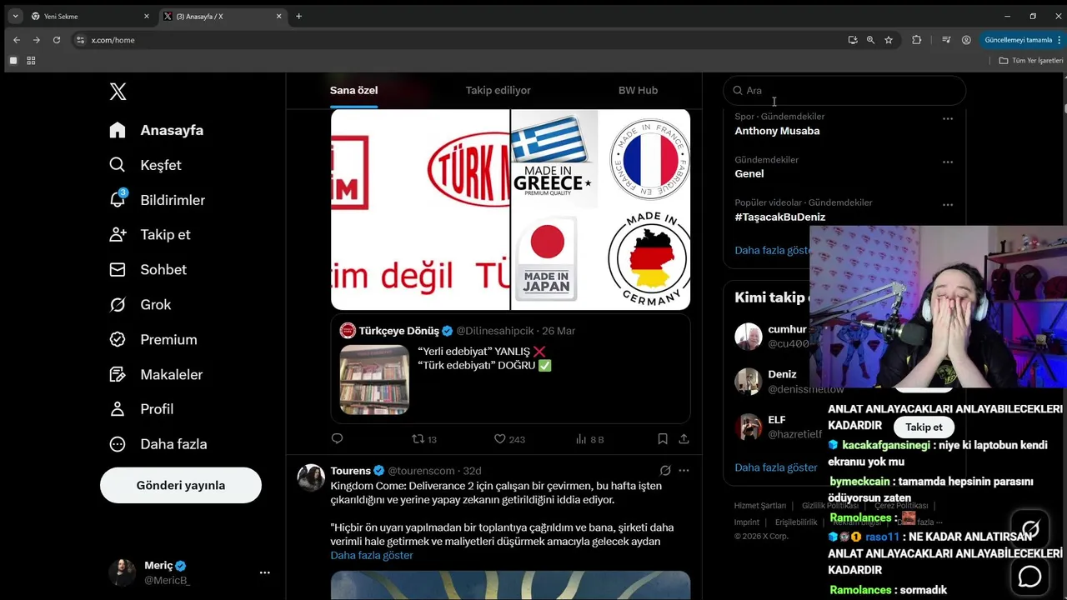Image resolution: width=1067 pixels, height=600 pixels.
Task: Open tab search dropdown arrow
Action: coord(15,16)
